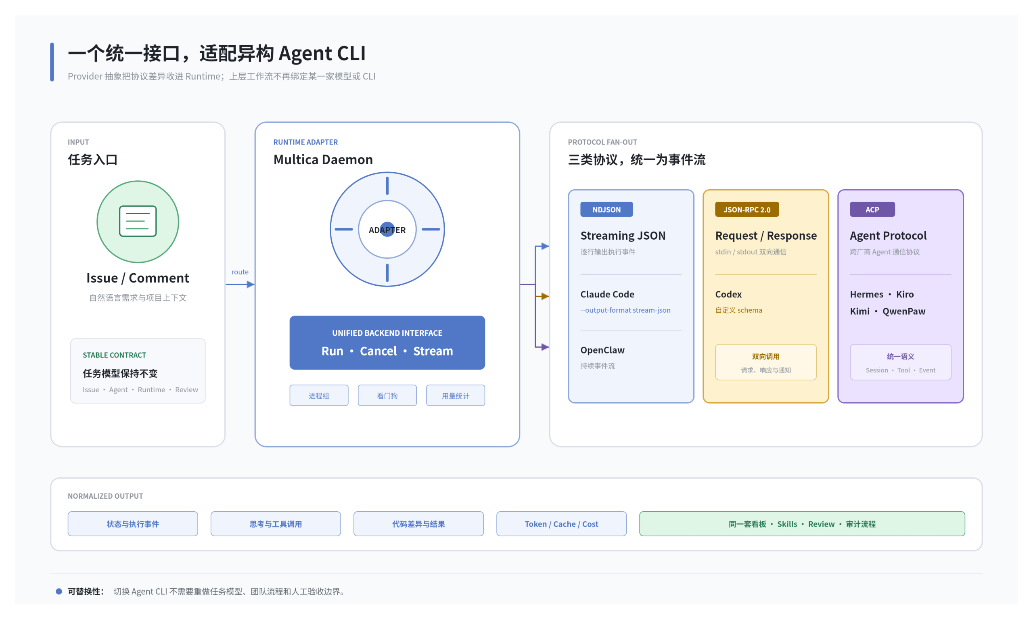Image resolution: width=1033 pixels, height=619 pixels.
Task: Click the 思考与工具调用 output box
Action: [x=276, y=524]
